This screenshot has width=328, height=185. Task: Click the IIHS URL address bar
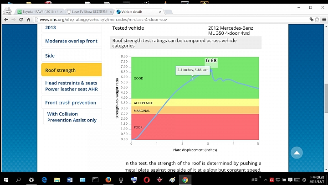(172, 20)
